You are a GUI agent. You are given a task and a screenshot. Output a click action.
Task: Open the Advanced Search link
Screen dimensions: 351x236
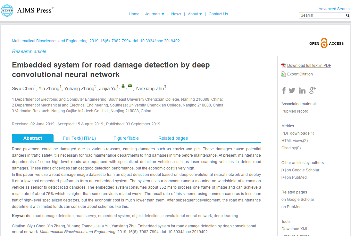pos(334,9)
